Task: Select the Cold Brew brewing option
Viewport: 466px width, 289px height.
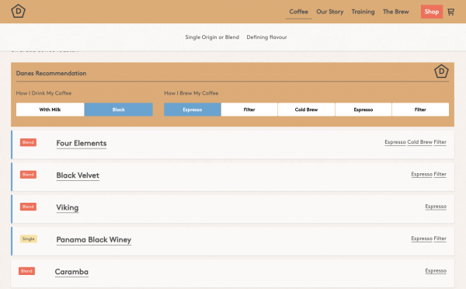Action: click(x=306, y=110)
